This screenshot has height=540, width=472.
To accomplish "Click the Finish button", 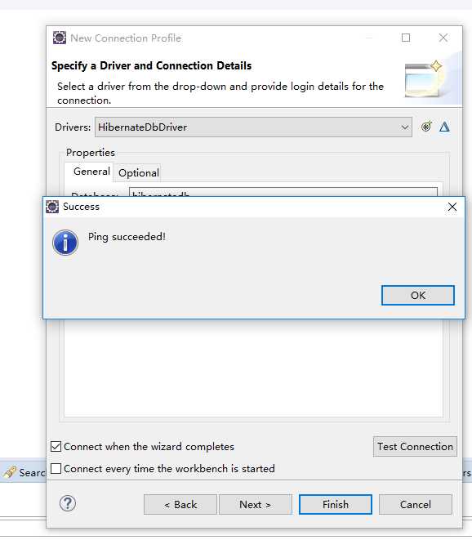I will [x=336, y=505].
